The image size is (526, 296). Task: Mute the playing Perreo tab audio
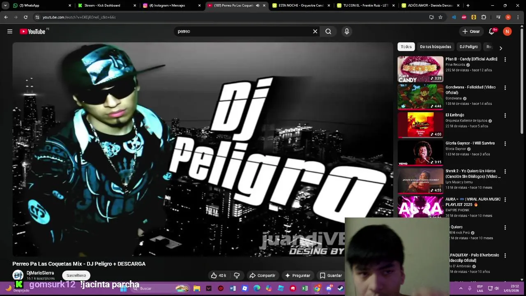coord(258,5)
